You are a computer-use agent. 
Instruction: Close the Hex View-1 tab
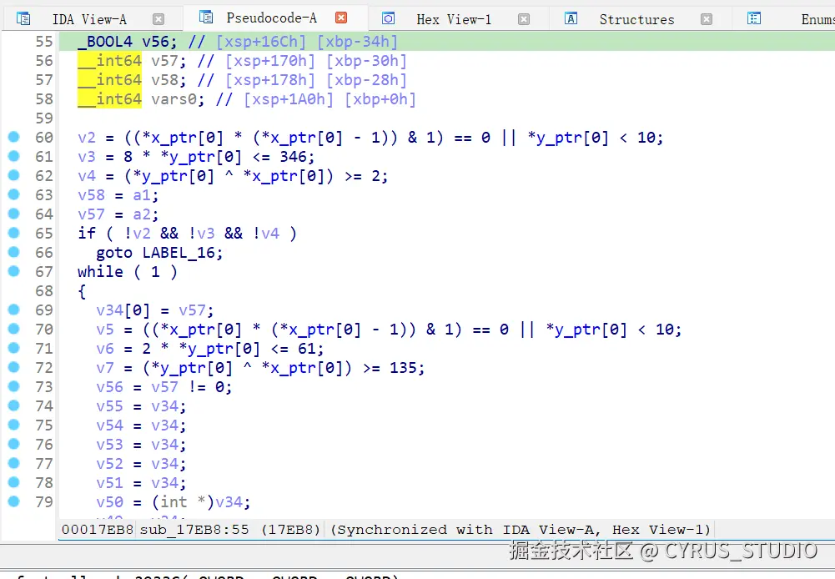click(x=524, y=19)
